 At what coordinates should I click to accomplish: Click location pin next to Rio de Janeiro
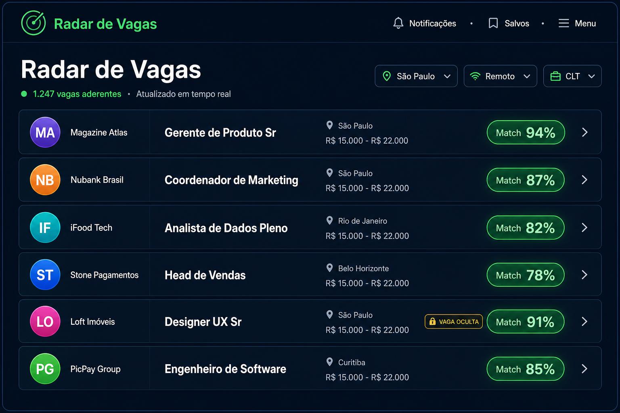pyautogui.click(x=329, y=221)
